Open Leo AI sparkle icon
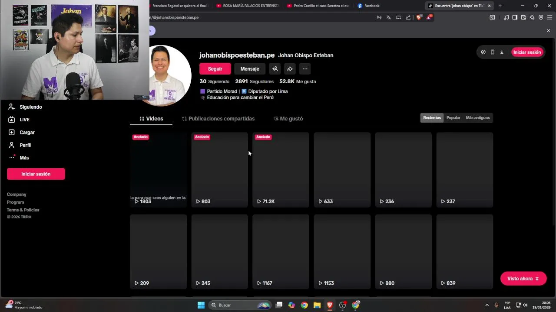Viewport: 556px width, 312px height. (532, 17)
